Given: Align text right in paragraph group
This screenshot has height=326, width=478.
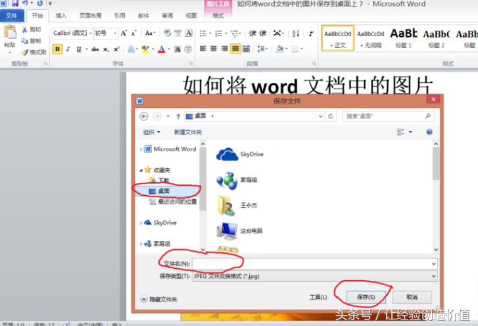Looking at the screenshot, I should (225, 49).
